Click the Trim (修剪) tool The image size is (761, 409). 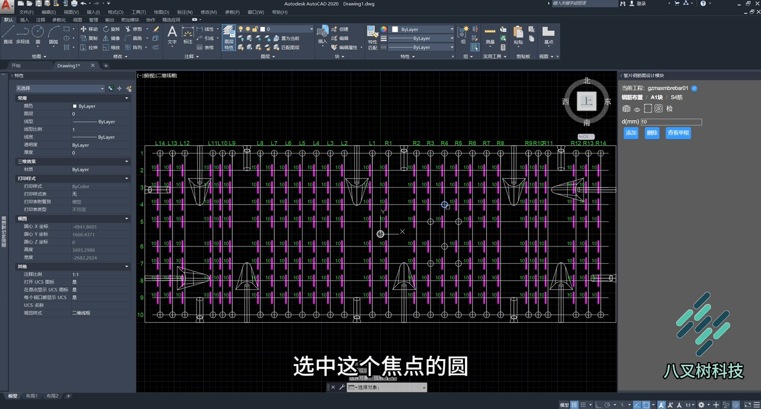click(x=134, y=29)
